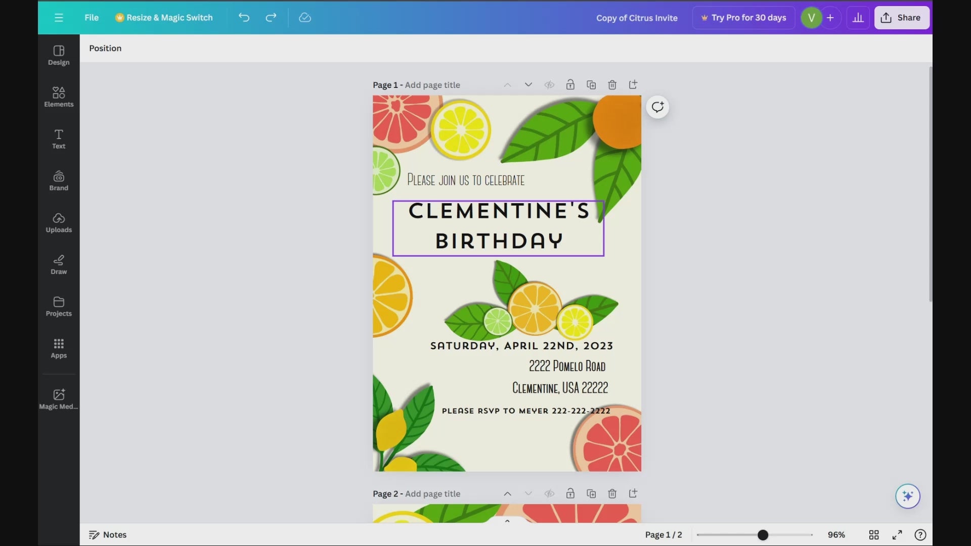The image size is (971, 546).
Task: Move Page 2 up
Action: tap(507, 494)
